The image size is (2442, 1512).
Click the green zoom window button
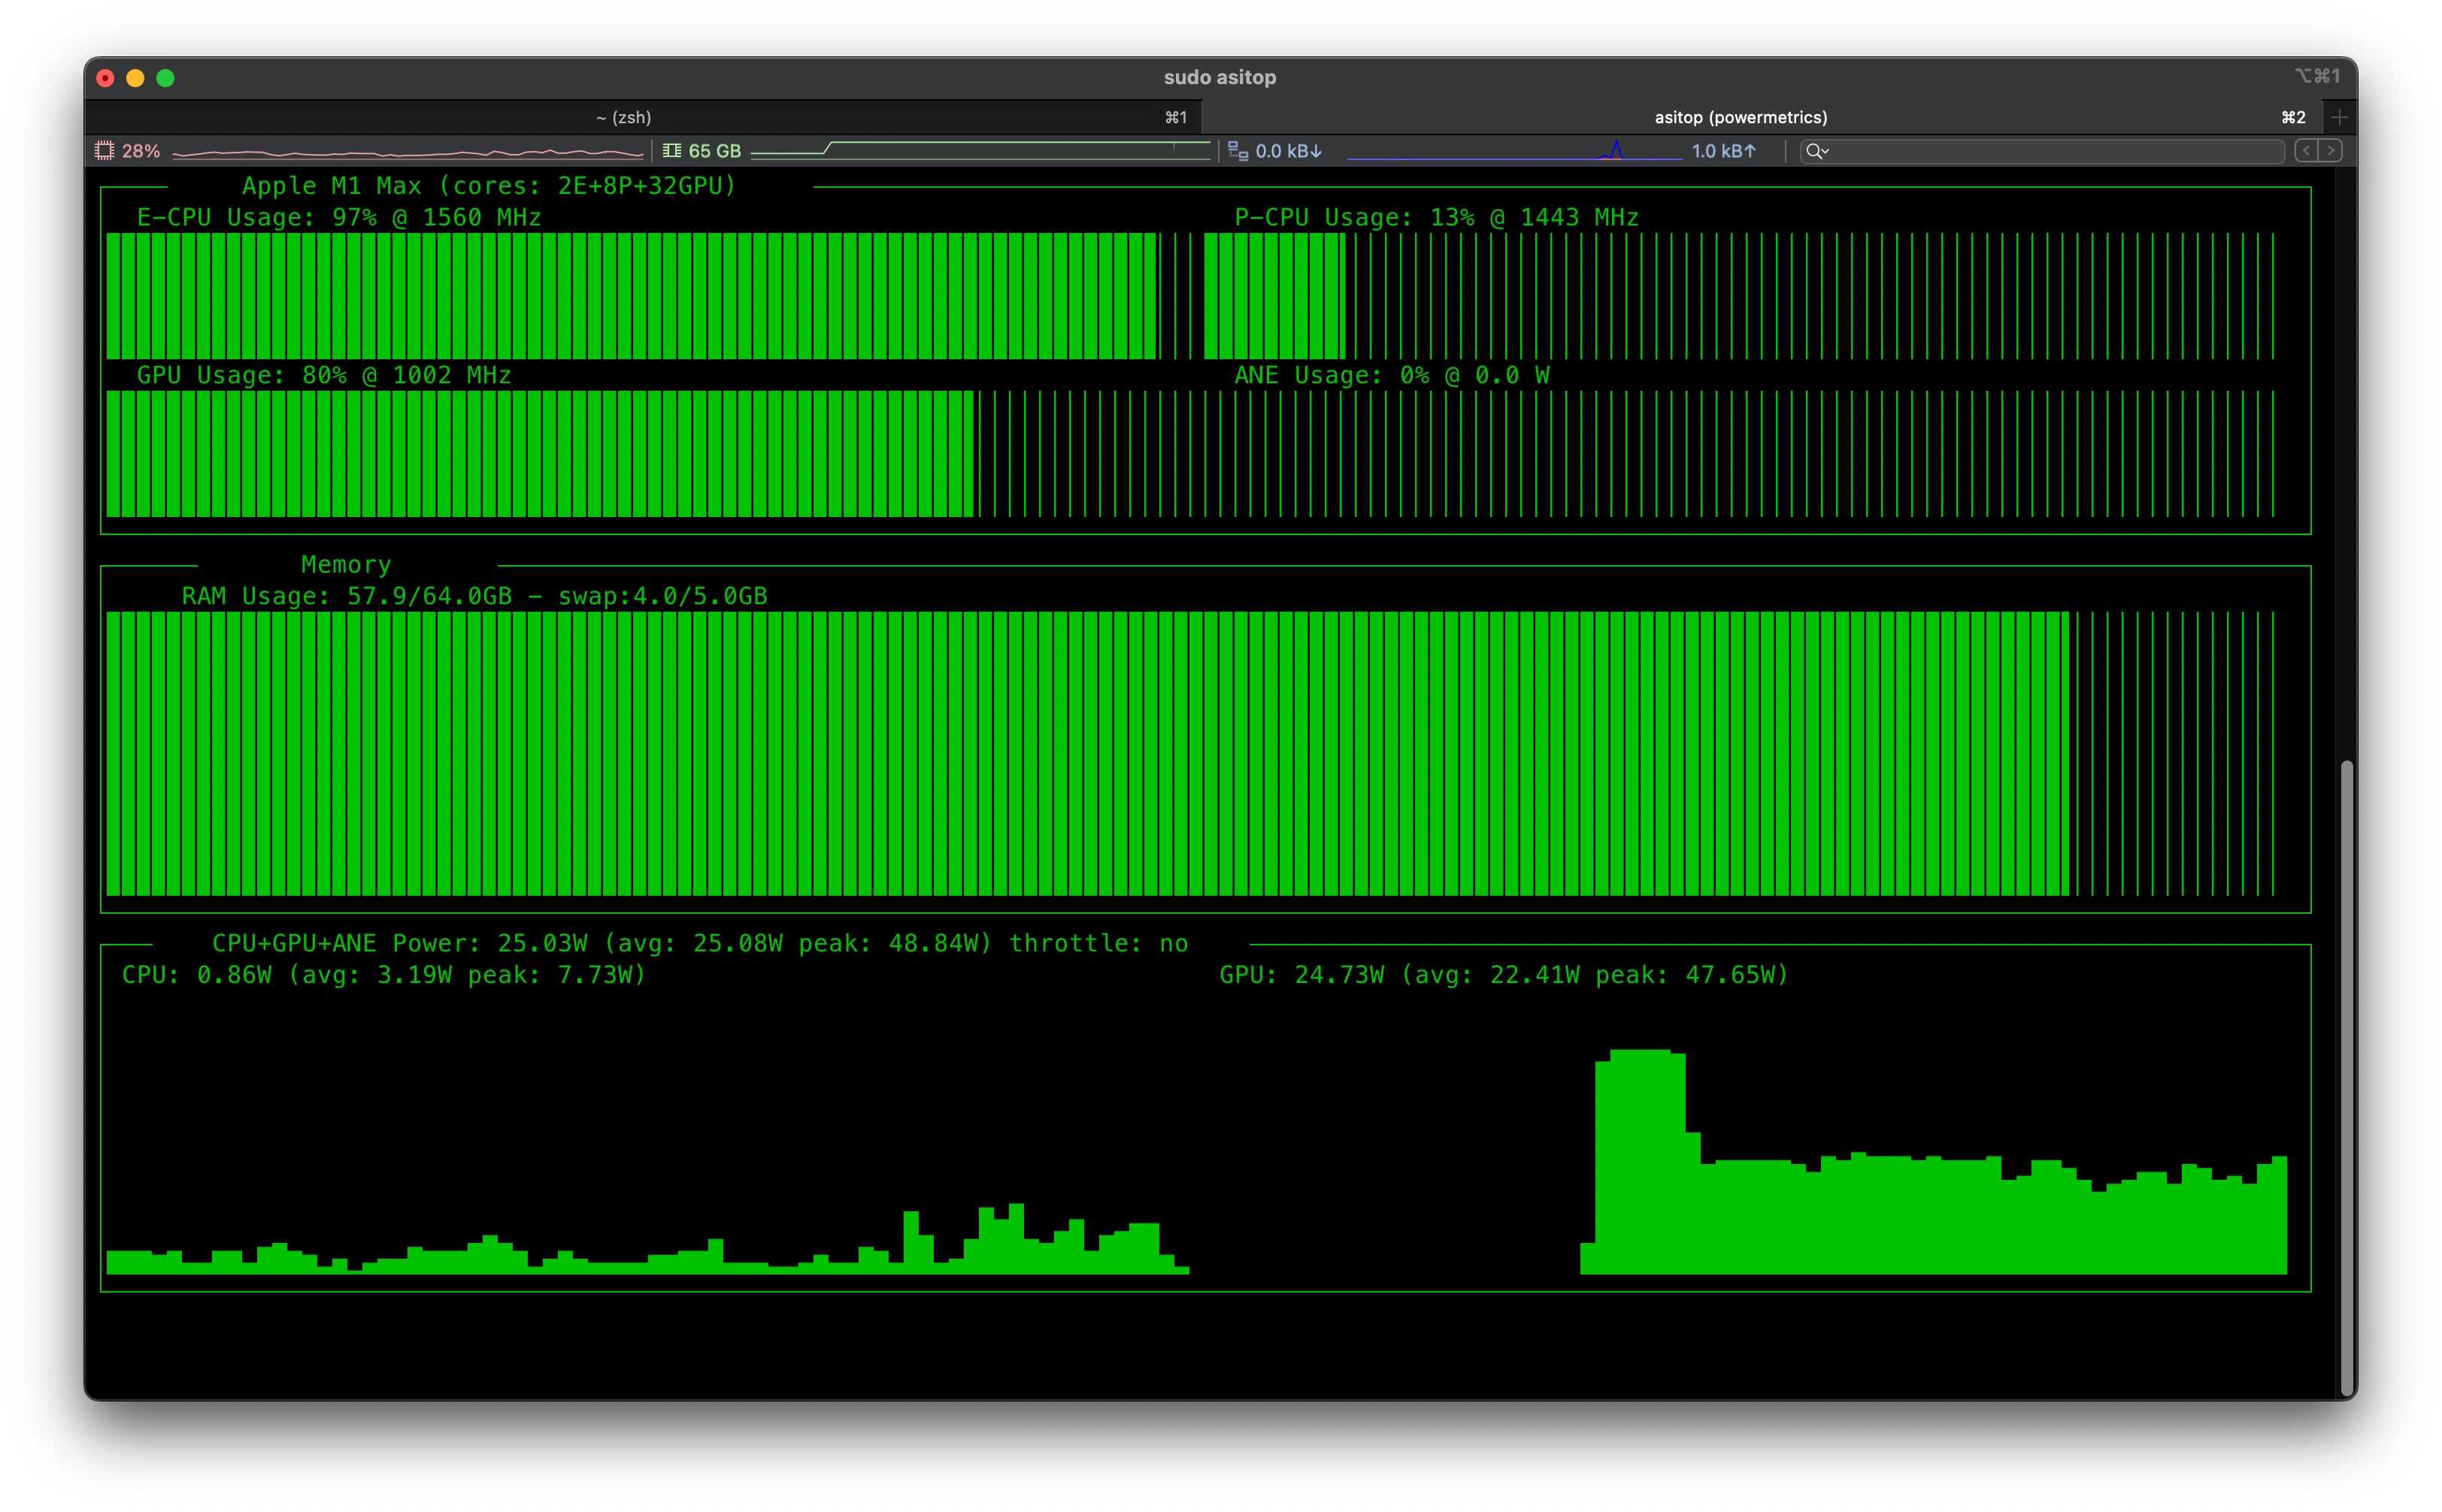click(x=166, y=78)
